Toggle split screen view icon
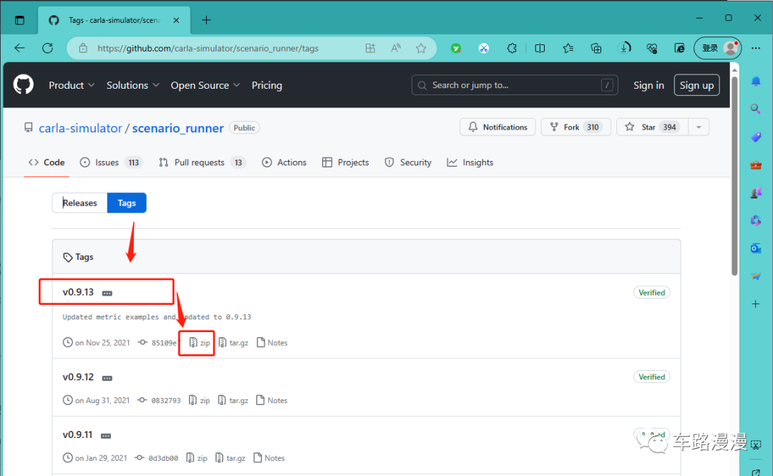773x476 pixels. tap(540, 49)
